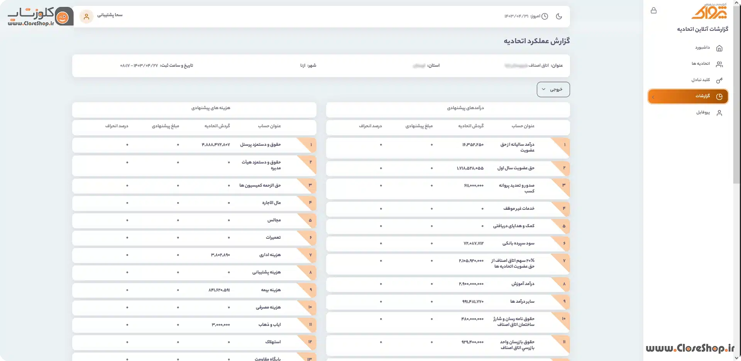Image resolution: width=741 pixels, height=361 pixels.
Task: Open the داشبورد menu item
Action: click(702, 48)
